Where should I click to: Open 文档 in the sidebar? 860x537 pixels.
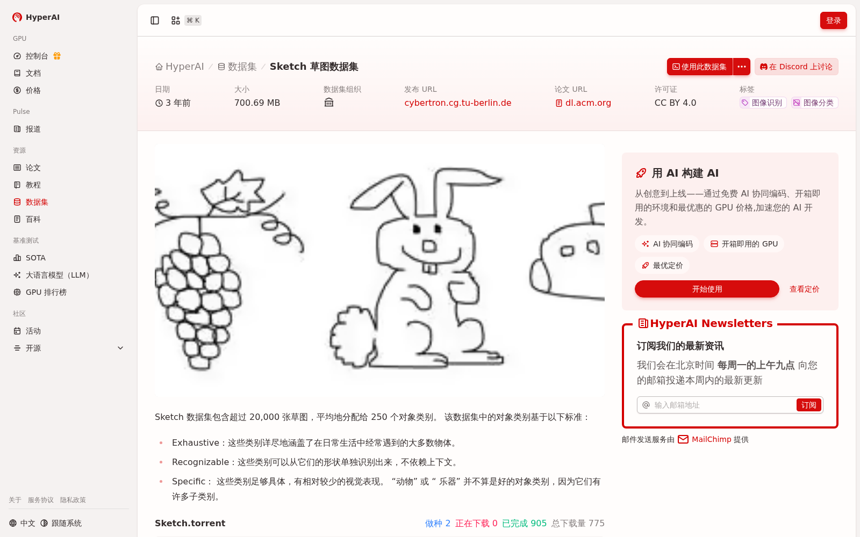(69, 73)
